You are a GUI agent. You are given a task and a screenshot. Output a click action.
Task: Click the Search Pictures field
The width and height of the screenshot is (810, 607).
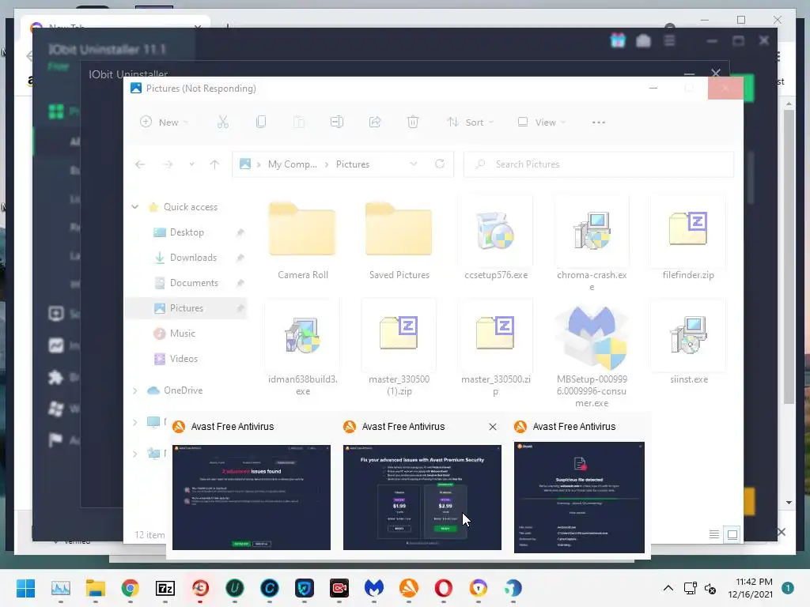(598, 164)
